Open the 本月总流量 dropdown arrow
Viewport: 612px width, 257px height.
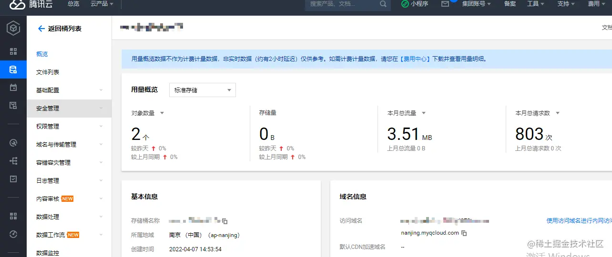click(424, 113)
